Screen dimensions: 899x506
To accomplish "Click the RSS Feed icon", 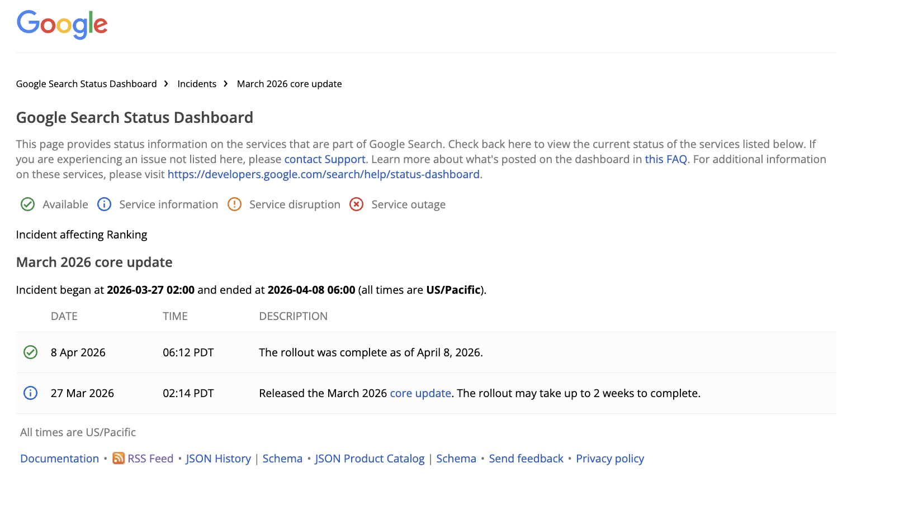I will pyautogui.click(x=118, y=459).
